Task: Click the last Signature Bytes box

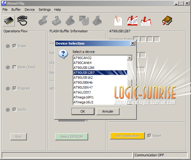Action: point(156,39)
